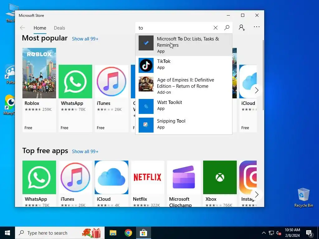Click the 'Netflix' title under Top free apps
Screen dimensions: 319x239
pos(140,199)
